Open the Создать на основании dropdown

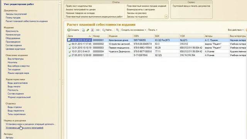click(134, 30)
